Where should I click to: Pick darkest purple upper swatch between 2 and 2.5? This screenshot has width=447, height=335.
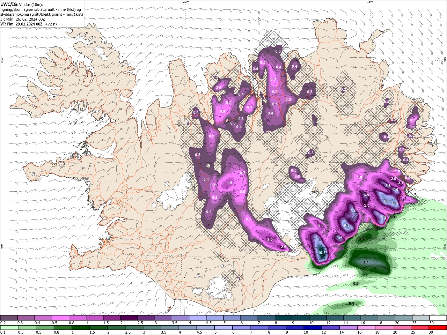[x=129, y=318]
